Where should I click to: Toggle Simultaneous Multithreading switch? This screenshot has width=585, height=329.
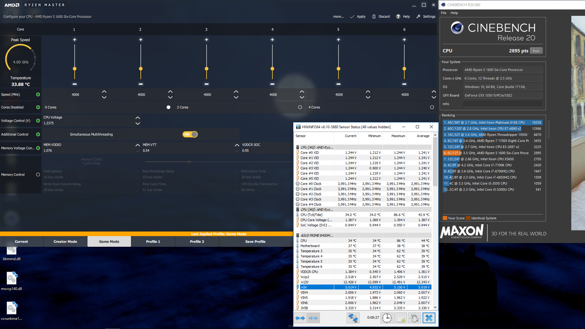coord(190,134)
